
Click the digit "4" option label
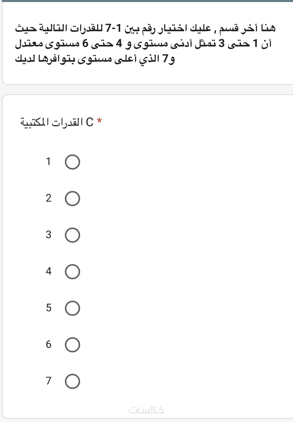click(48, 271)
